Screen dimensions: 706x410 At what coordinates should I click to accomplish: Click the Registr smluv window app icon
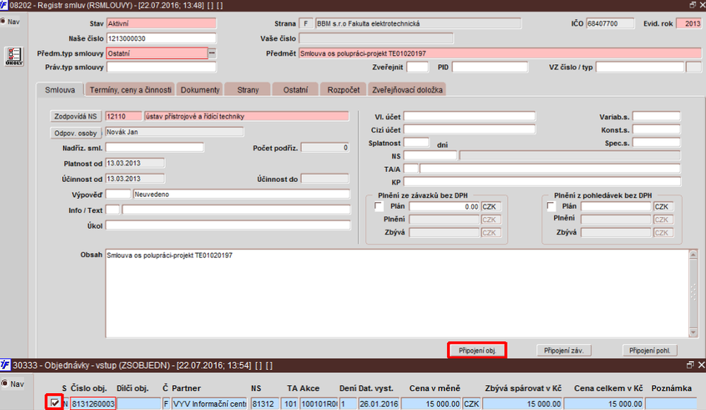(x=4, y=6)
